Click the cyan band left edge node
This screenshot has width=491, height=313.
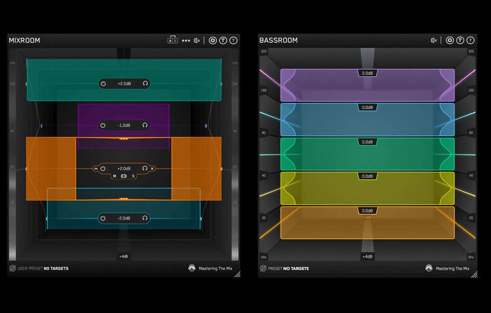coord(47,219)
